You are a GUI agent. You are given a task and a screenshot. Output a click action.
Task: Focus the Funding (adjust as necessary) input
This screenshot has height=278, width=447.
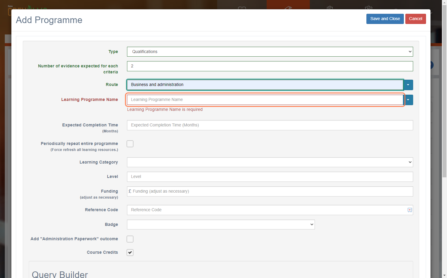pyautogui.click(x=270, y=191)
